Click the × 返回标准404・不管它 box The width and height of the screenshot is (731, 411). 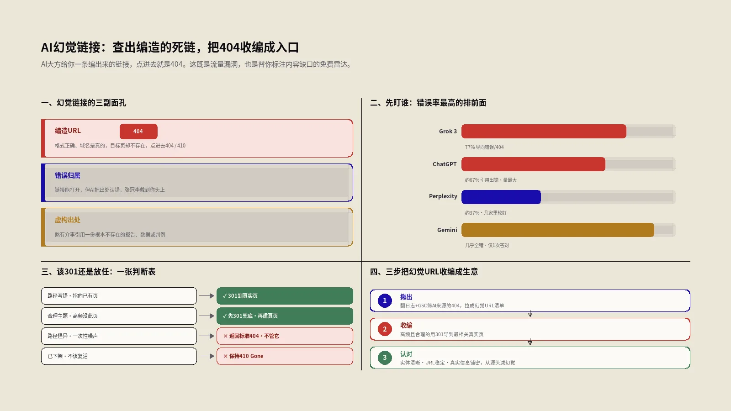pos(285,336)
